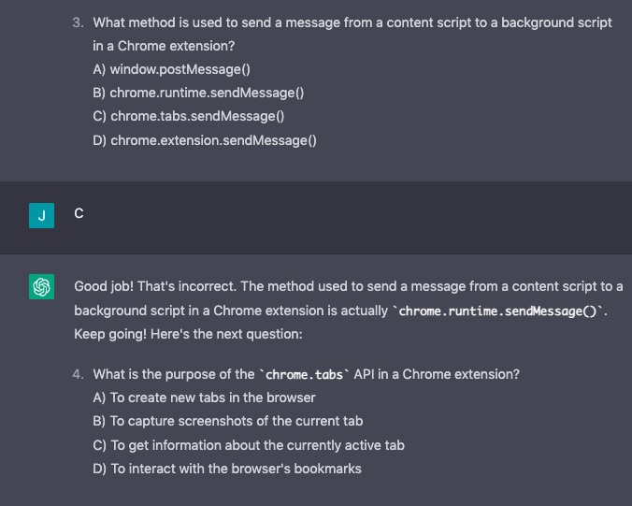This screenshot has height=506, width=632.
Task: Click the number 4 list marker
Action: (79, 374)
